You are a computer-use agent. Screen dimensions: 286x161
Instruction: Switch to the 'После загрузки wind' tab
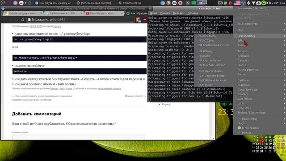click(x=23, y=13)
